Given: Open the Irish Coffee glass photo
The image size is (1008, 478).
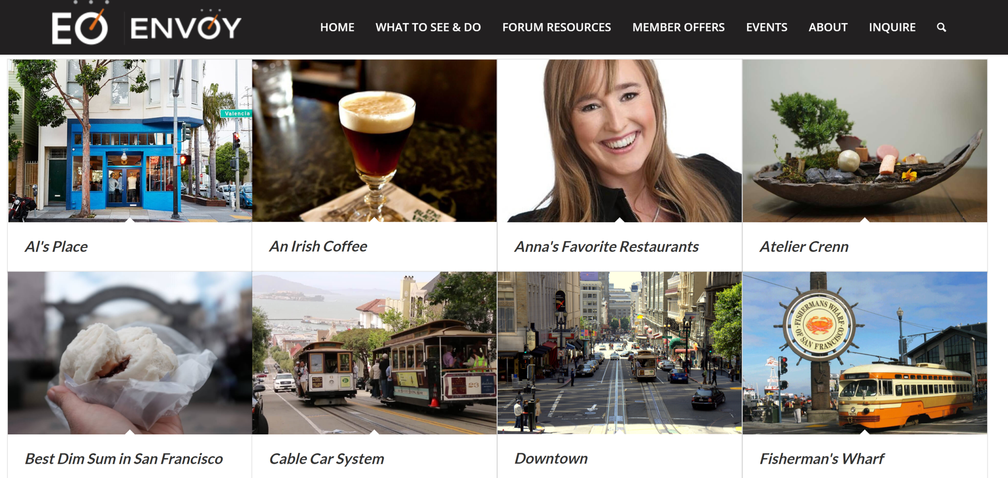Looking at the screenshot, I should pyautogui.click(x=374, y=141).
